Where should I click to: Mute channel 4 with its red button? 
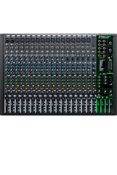click(23, 96)
